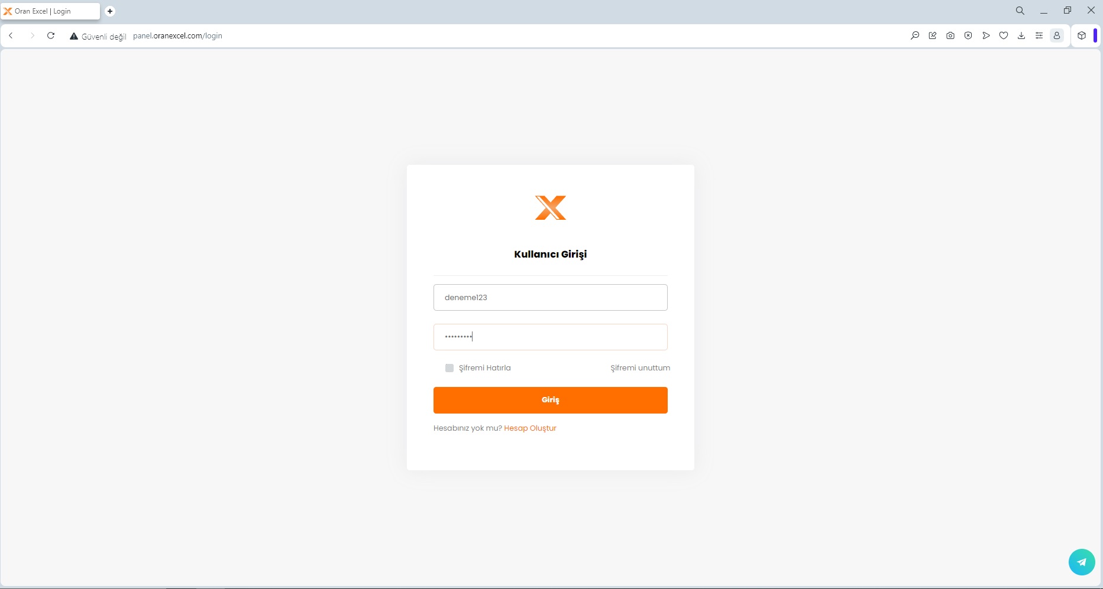Open the zoom-out magnifier in address bar

tap(915, 35)
